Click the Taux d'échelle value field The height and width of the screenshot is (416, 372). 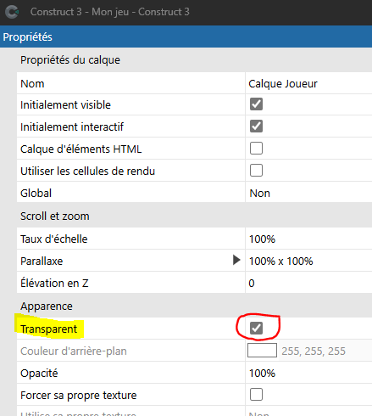point(308,239)
